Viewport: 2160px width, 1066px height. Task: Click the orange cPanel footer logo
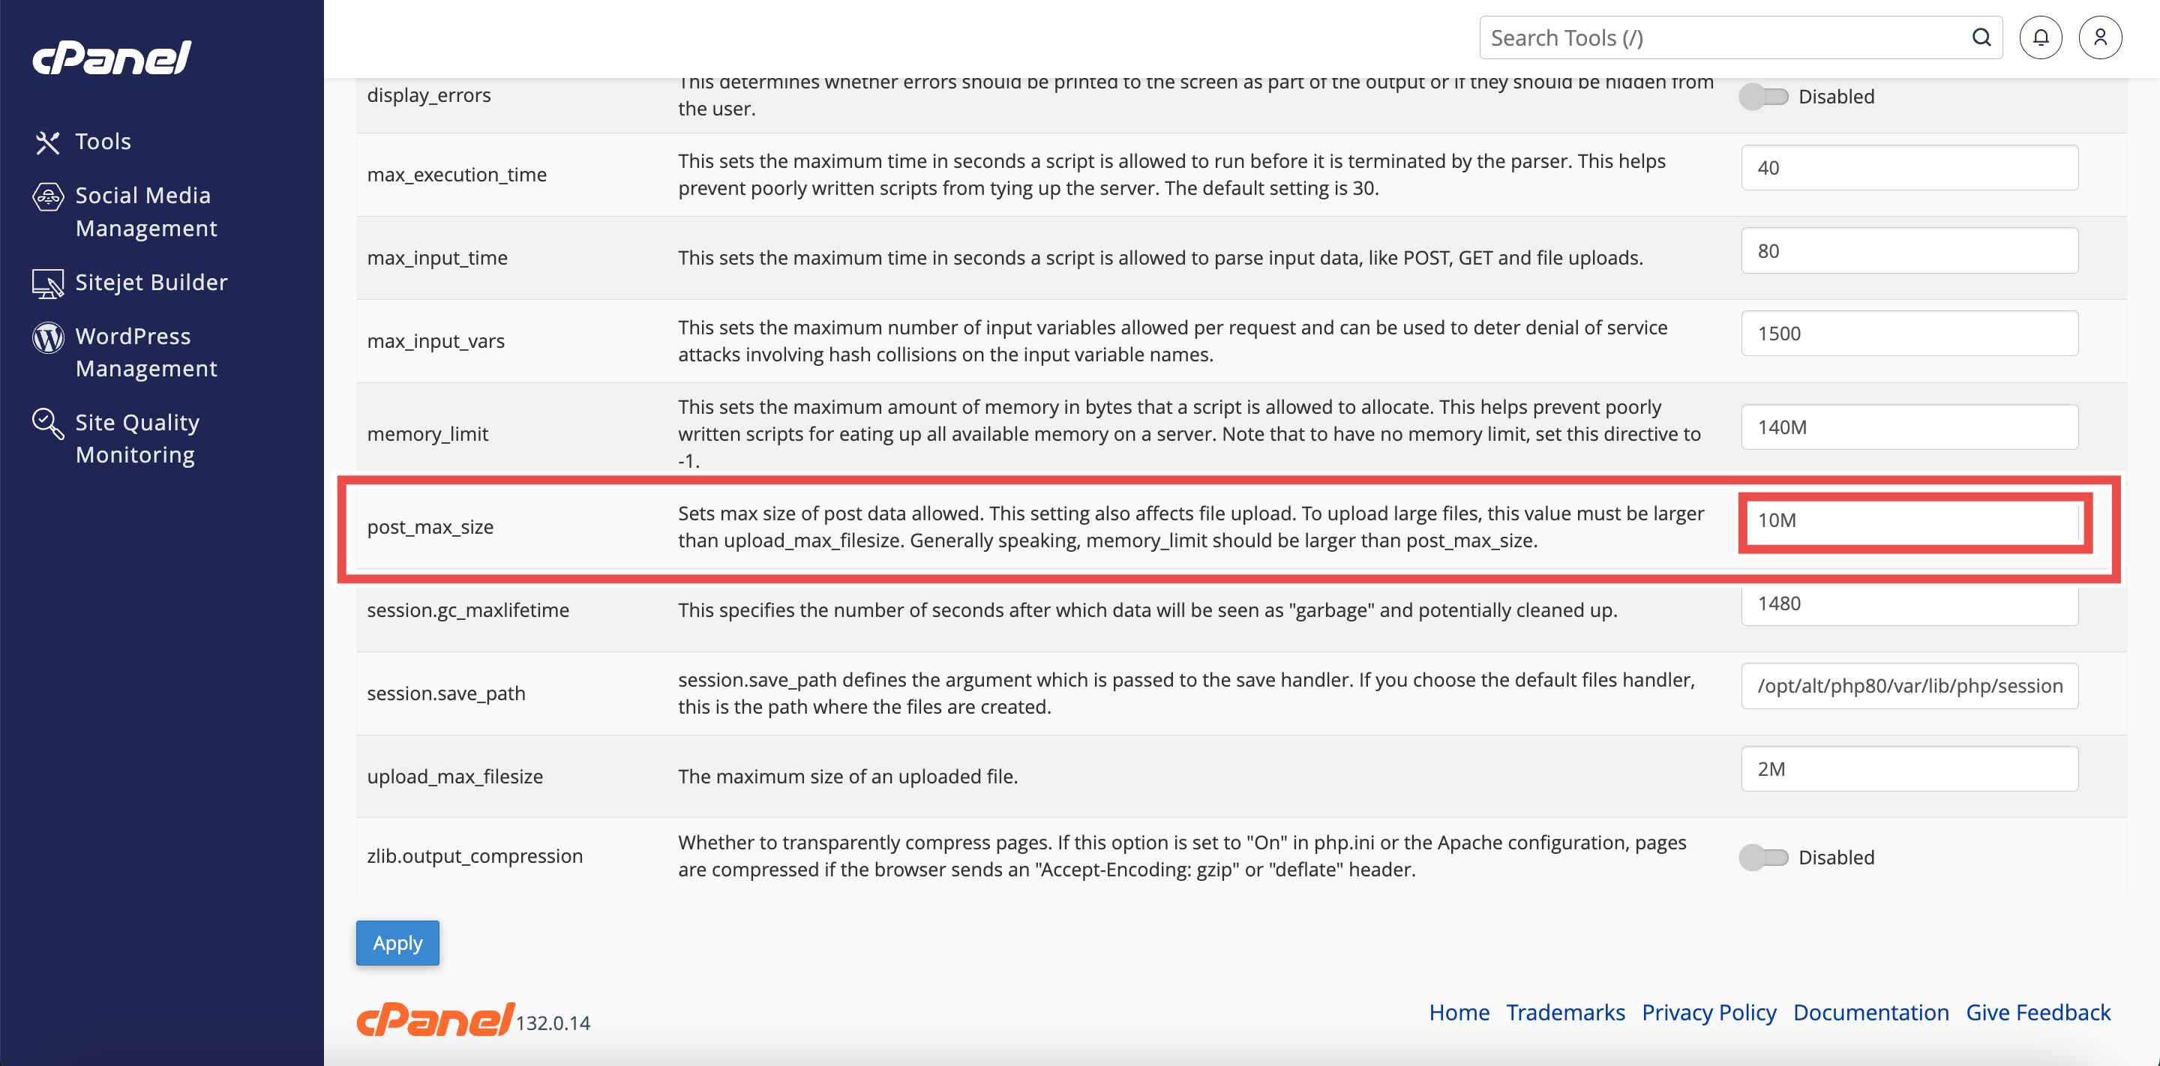tap(435, 1019)
